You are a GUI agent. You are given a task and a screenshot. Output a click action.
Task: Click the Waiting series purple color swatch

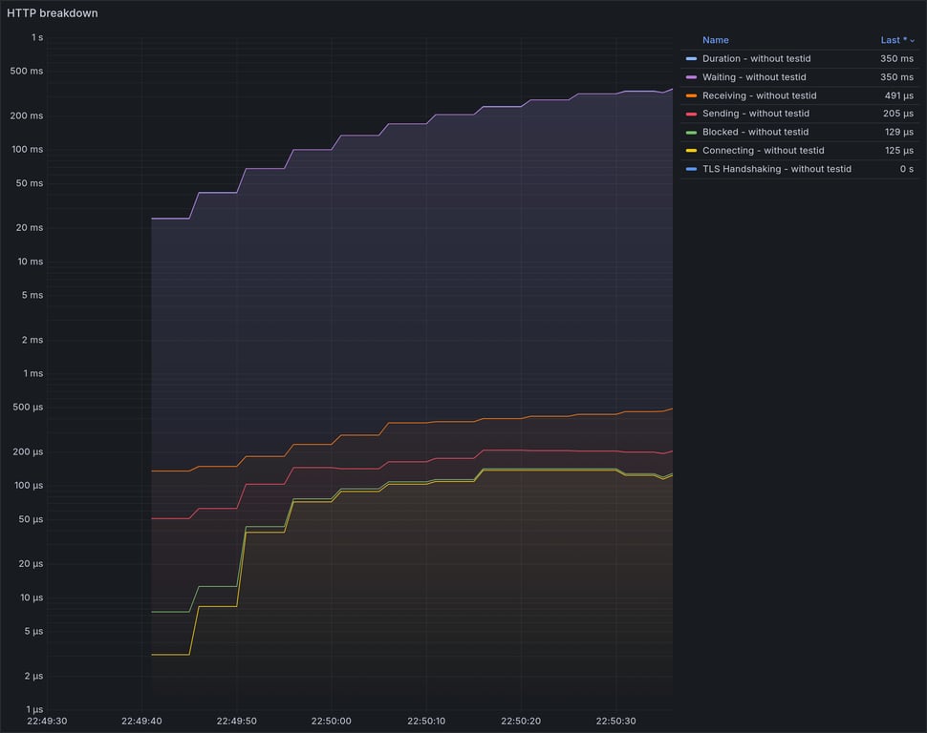click(691, 76)
